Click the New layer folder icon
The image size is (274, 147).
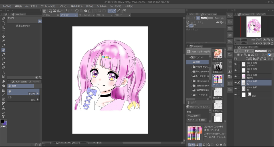click(254, 59)
